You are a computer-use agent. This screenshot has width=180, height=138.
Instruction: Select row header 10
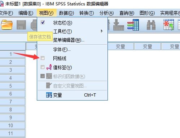[x=13, y=125]
